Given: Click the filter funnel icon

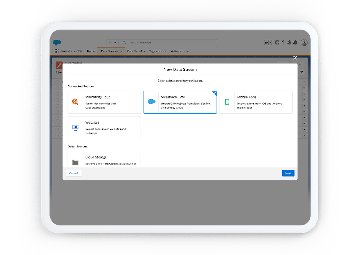Looking at the screenshot, I should point(301,72).
